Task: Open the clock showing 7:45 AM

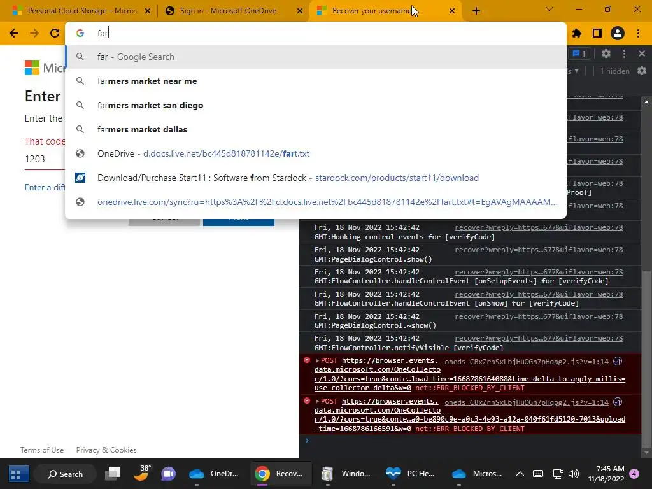Action: pos(606,474)
